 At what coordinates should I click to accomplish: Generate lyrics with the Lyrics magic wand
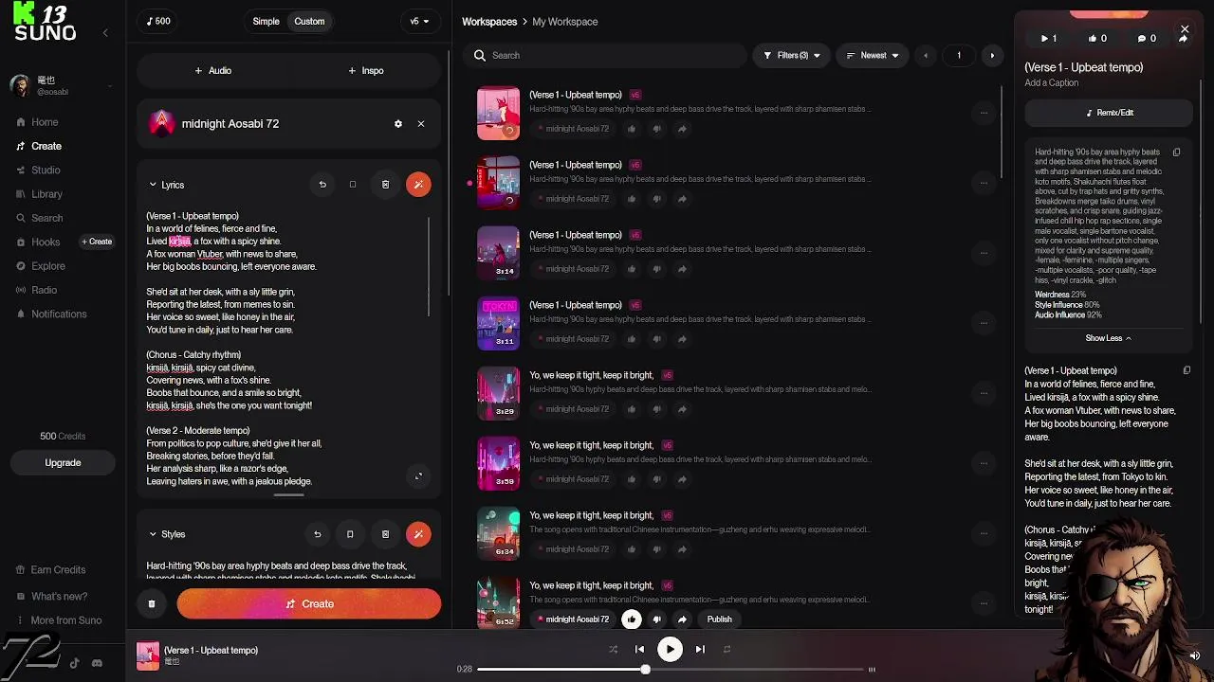pyautogui.click(x=418, y=185)
